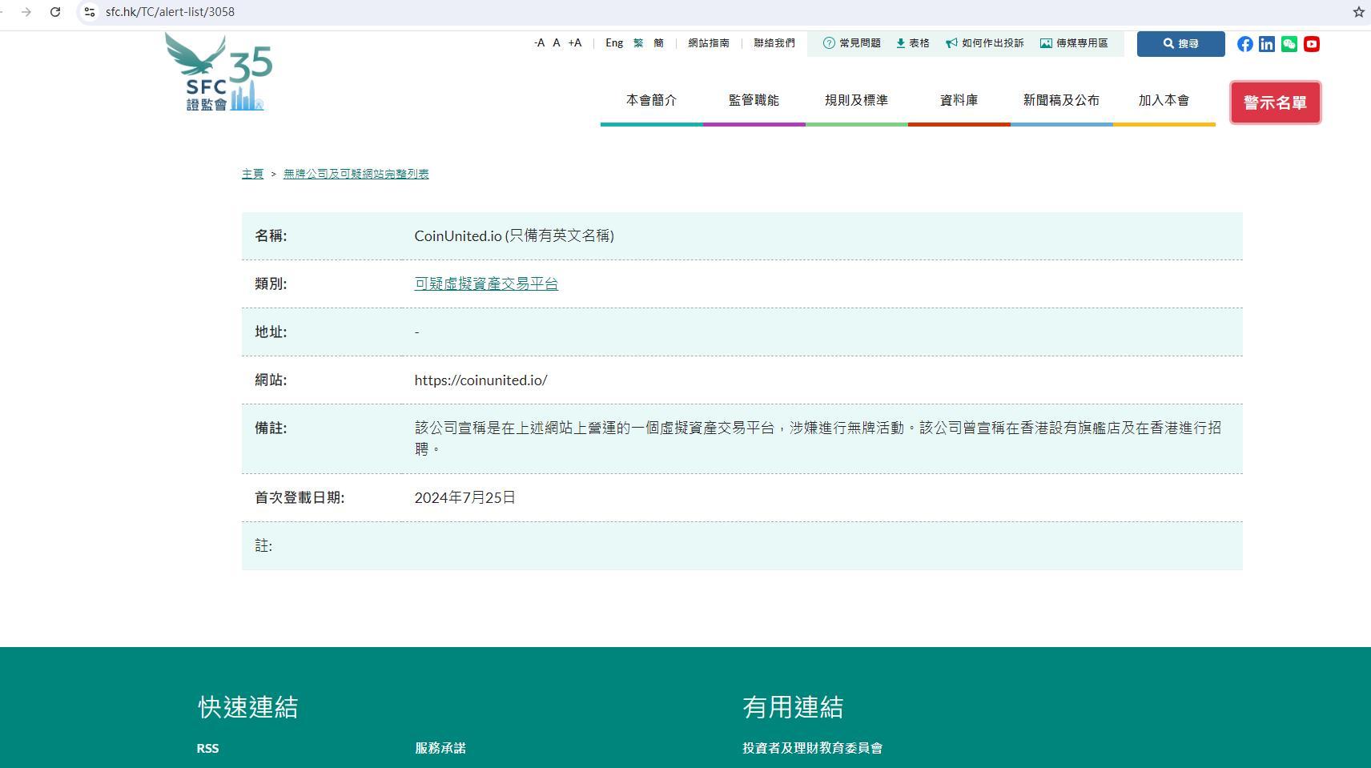Open the SFC Facebook page icon
The height and width of the screenshot is (768, 1371).
(x=1244, y=44)
